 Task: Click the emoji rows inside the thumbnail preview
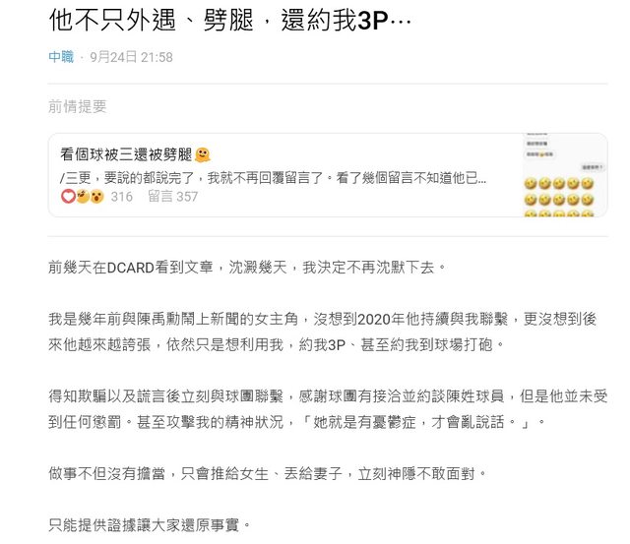559,197
